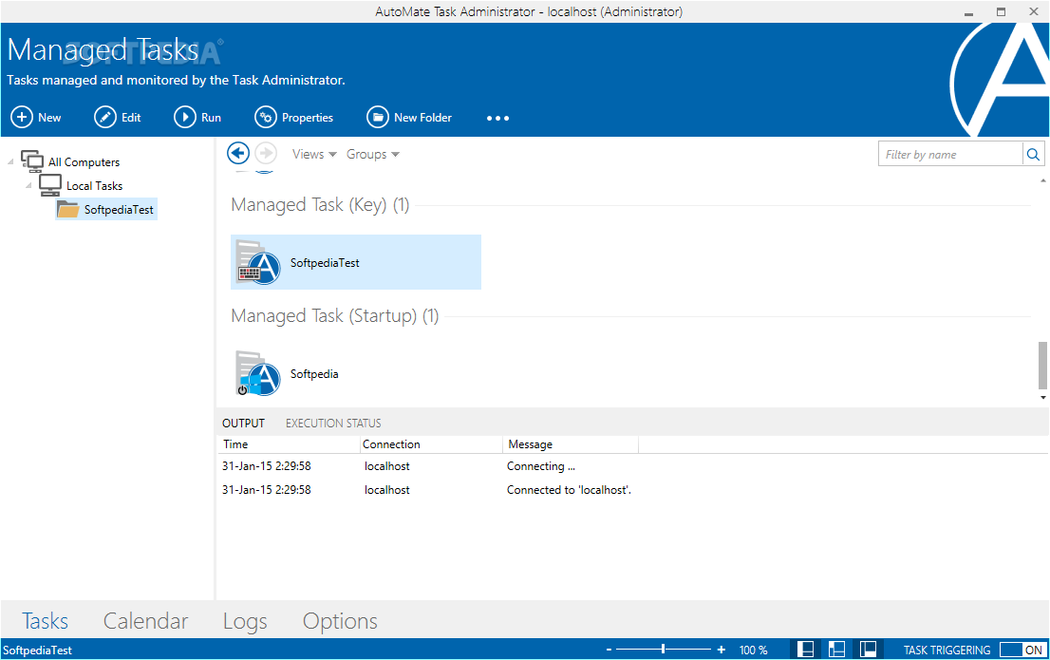Sort output by Message column header
This screenshot has height=660, width=1050.
click(x=571, y=444)
